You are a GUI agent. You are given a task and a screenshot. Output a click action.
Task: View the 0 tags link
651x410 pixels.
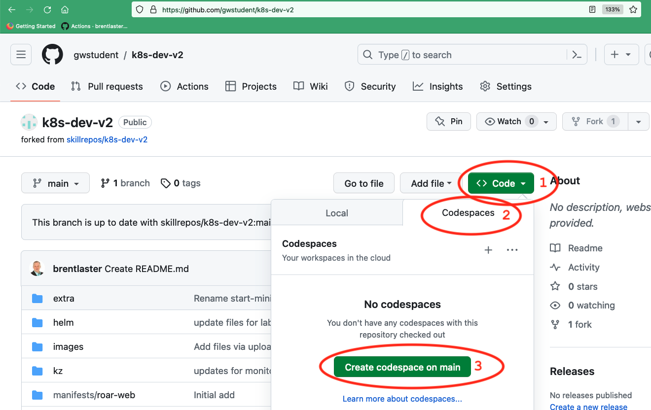[181, 183]
